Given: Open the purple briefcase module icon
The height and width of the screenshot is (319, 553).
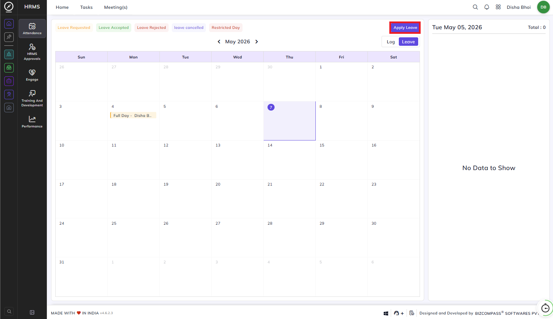Looking at the screenshot, I should pyautogui.click(x=9, y=81).
